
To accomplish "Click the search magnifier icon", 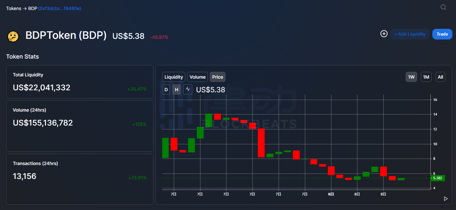I will [x=443, y=7].
